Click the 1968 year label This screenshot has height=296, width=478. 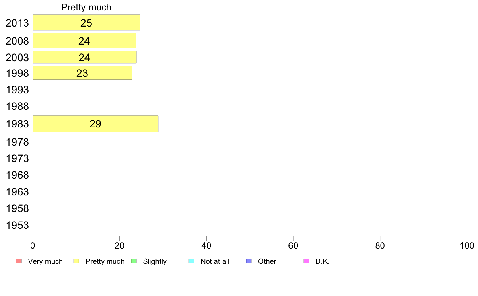pyautogui.click(x=17, y=175)
